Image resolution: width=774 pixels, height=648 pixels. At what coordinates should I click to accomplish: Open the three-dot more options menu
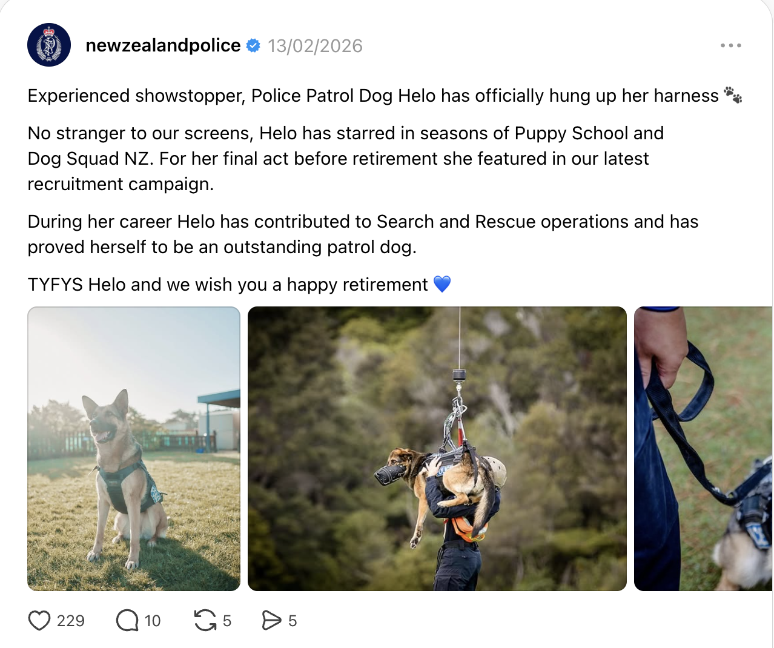tap(731, 45)
